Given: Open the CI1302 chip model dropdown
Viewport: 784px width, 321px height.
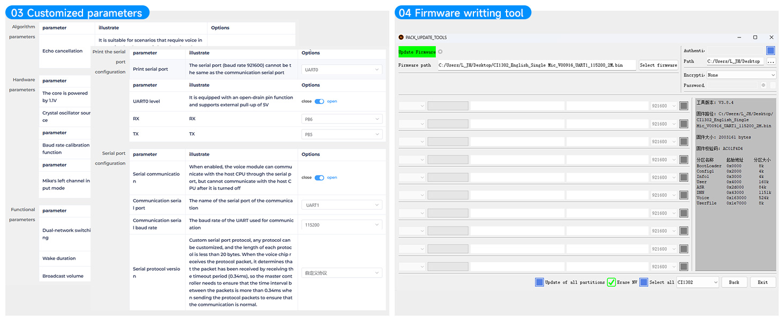Looking at the screenshot, I should [x=698, y=282].
